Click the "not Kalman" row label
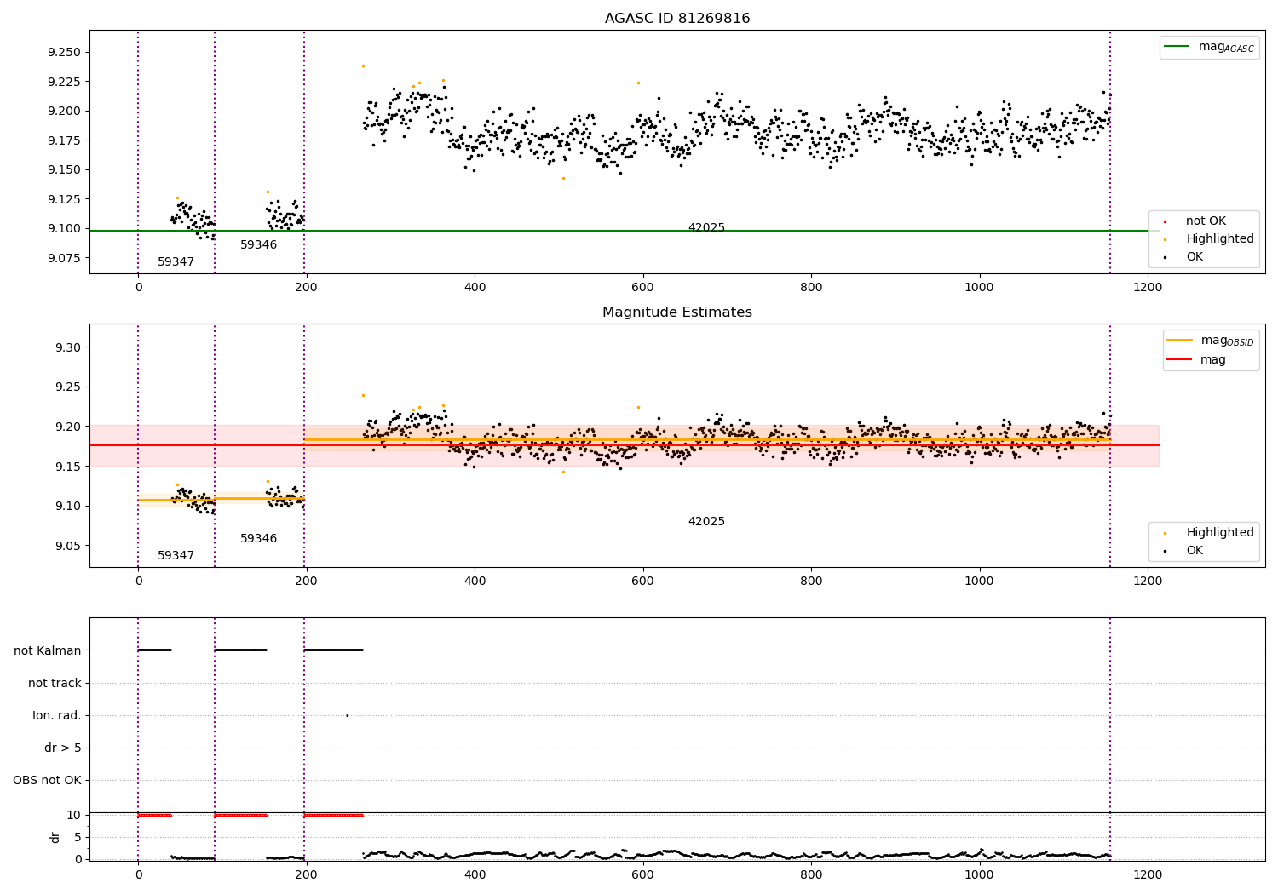The image size is (1278, 894). pyautogui.click(x=48, y=651)
